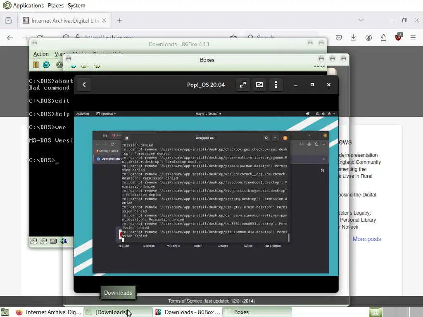
Task: Click the guest browser settings gear icon
Action: click(322, 170)
